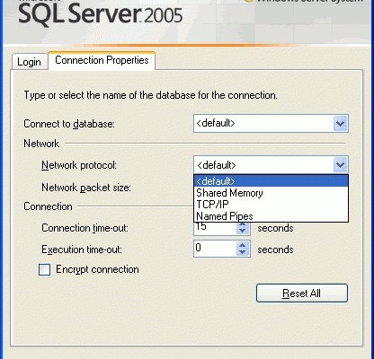Image resolution: width=374 pixels, height=359 pixels.
Task: Focus the Connection time-out input field
Action: [x=215, y=228]
